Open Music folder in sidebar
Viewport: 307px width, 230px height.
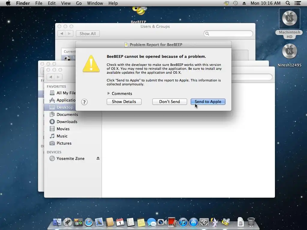tap(58, 136)
